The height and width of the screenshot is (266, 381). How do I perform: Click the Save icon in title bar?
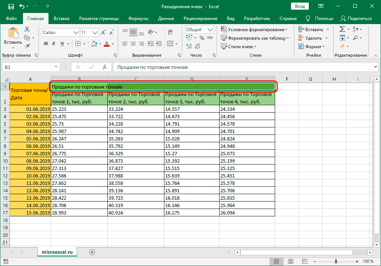tap(11, 7)
